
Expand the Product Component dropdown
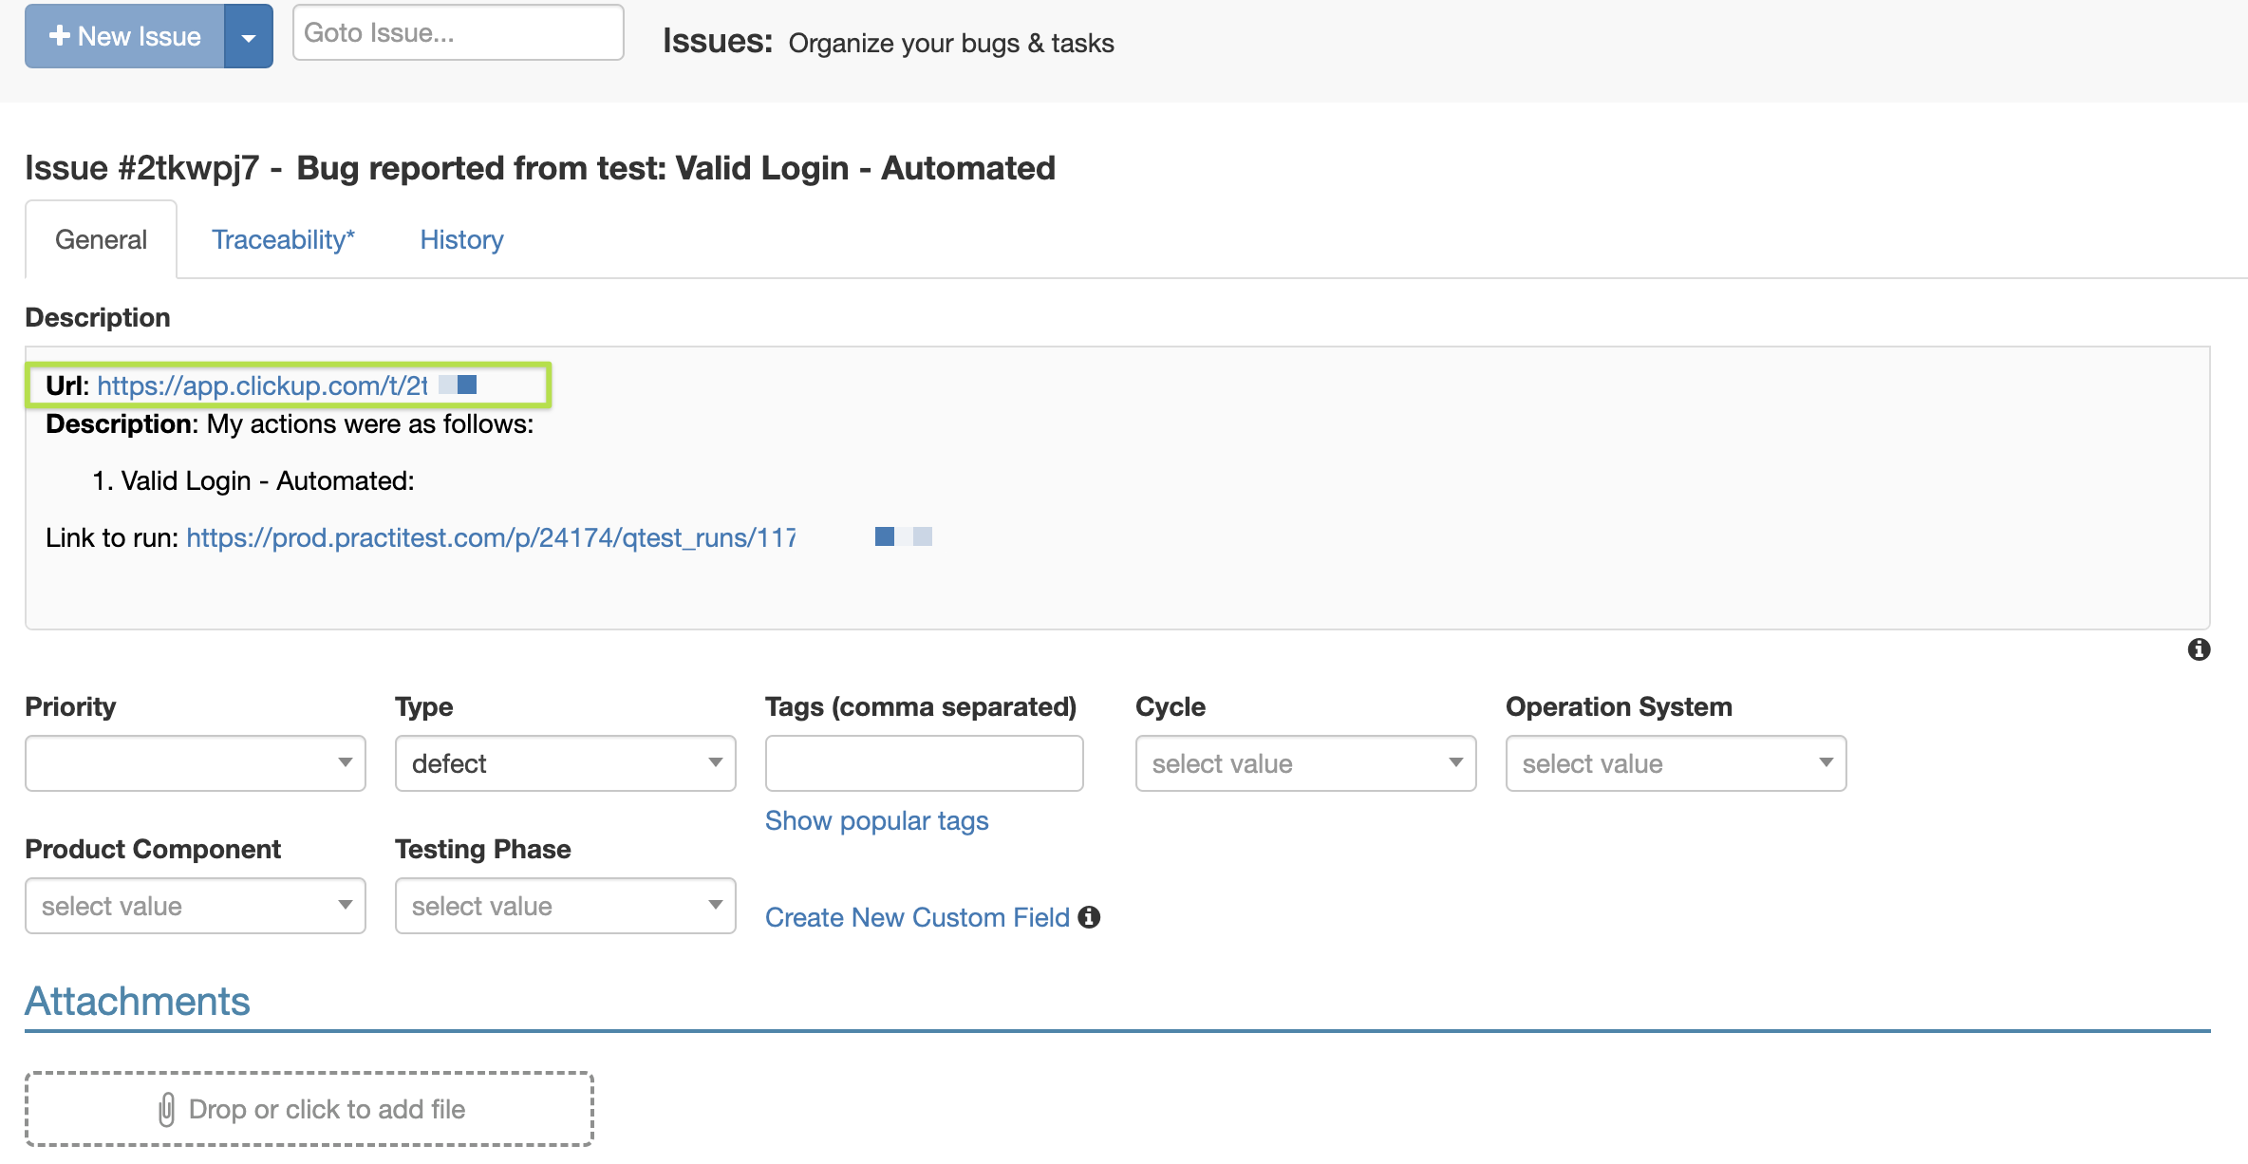[195, 906]
